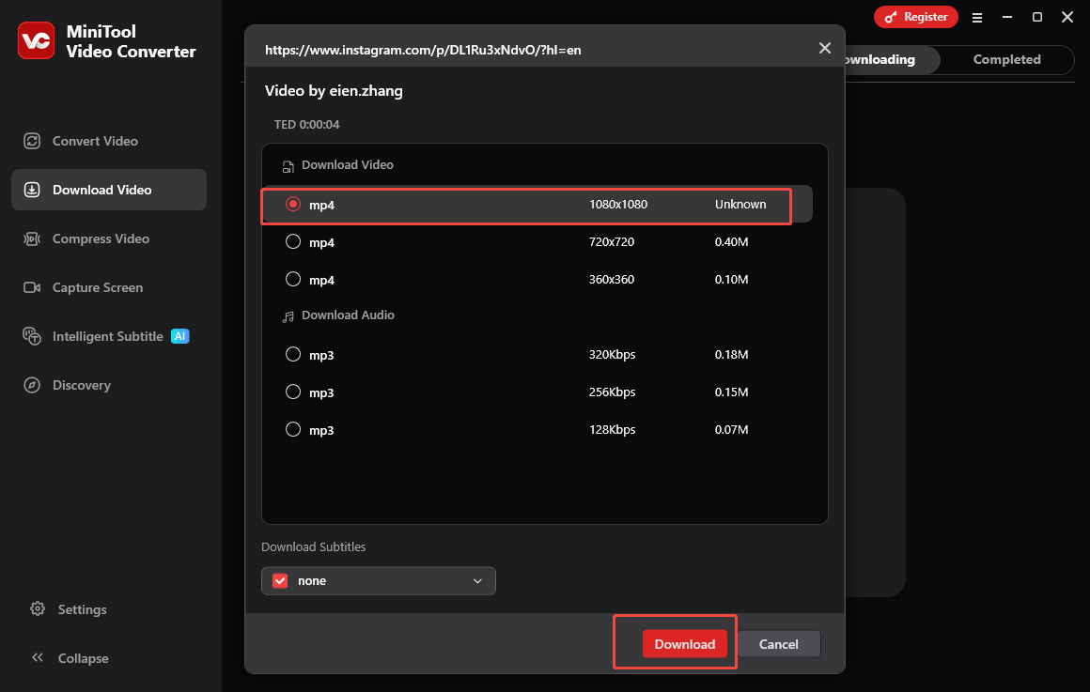
Task: Open the hamburger menu icon
Action: pyautogui.click(x=977, y=17)
